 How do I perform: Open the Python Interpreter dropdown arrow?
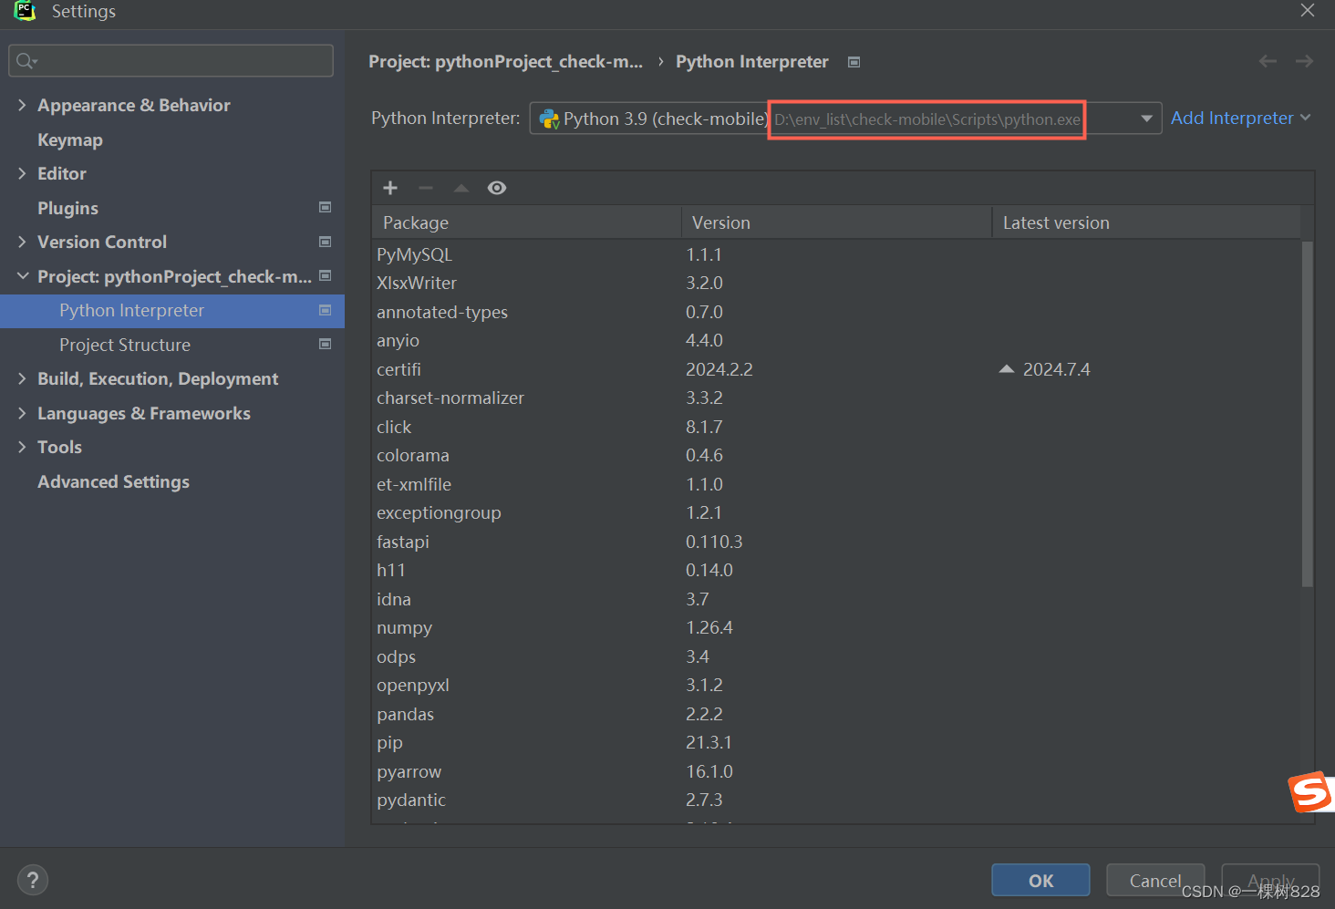[x=1146, y=119]
